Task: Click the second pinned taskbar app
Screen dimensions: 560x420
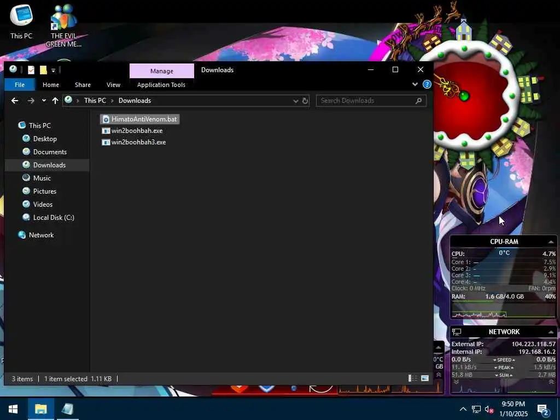Action: [67, 409]
